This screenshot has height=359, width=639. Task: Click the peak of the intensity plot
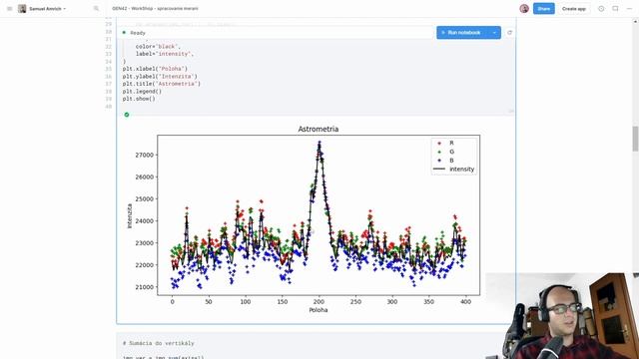click(319, 143)
